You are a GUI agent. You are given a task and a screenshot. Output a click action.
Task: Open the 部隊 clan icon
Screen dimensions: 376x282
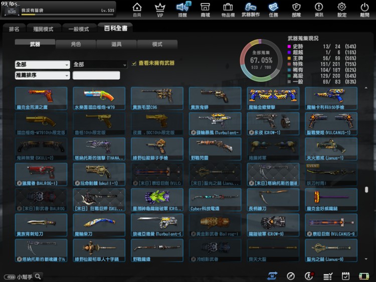point(296,9)
